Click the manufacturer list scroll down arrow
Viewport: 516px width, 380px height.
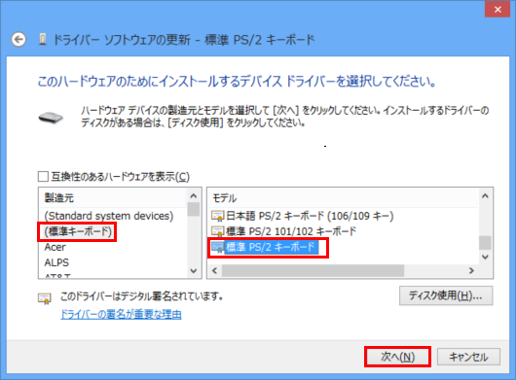coord(194,271)
